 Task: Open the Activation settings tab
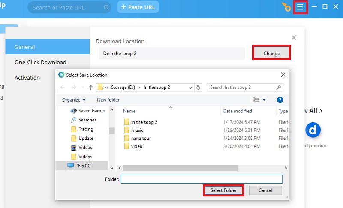point(27,78)
